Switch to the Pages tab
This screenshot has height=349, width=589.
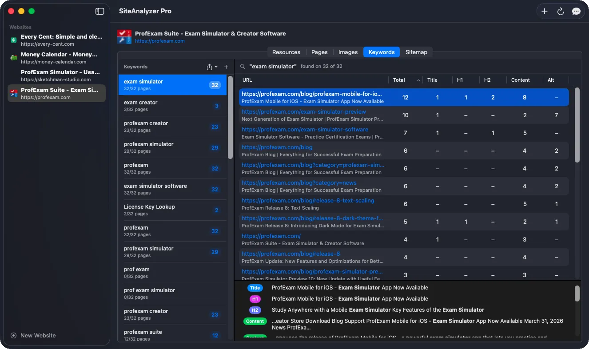319,52
